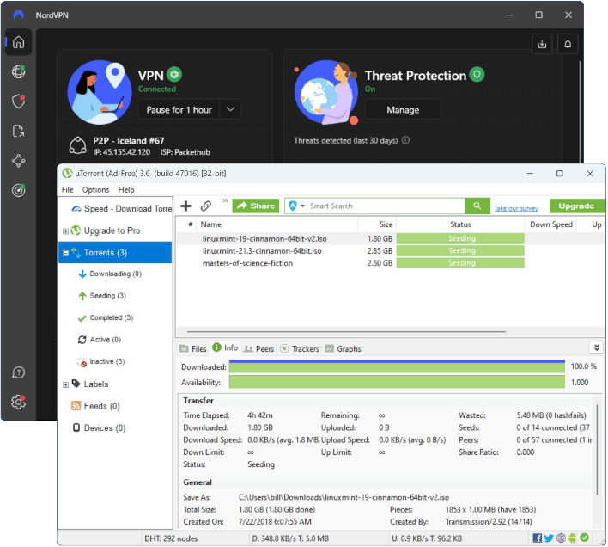The image size is (608, 547).
Task: Open NordVPN Home sidebar icon
Action: [x=18, y=42]
